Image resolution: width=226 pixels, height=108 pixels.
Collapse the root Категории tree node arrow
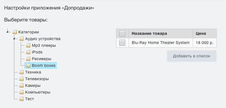7,32
